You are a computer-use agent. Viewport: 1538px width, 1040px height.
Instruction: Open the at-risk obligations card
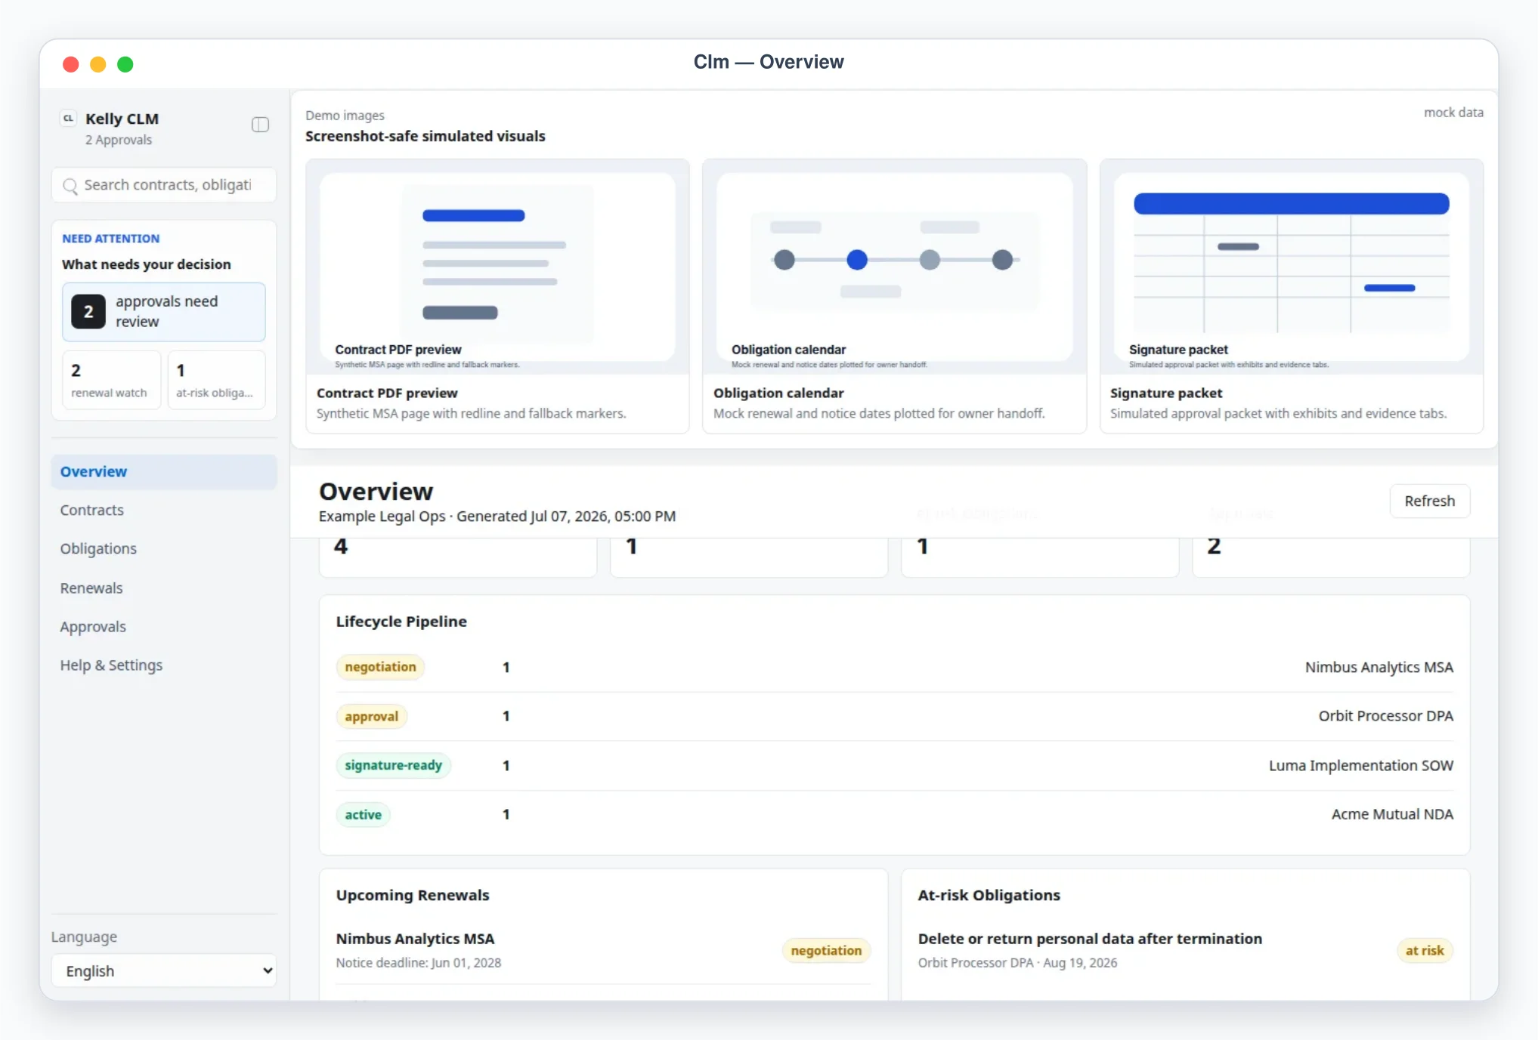click(x=216, y=380)
